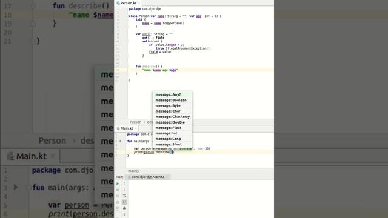Select the 'message: Short' popup entry
Screen dimensions: 388x218
point(172,144)
